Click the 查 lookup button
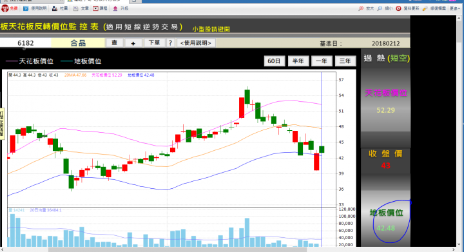Viewport: 464px width, 252px height. tap(115, 43)
